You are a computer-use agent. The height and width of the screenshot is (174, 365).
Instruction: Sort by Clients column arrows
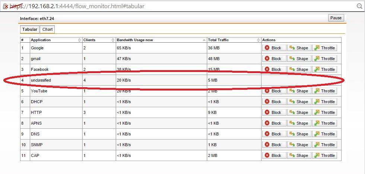pyautogui.click(x=113, y=40)
